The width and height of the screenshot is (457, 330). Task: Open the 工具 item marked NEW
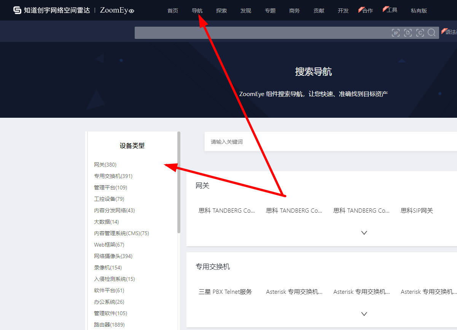click(392, 10)
